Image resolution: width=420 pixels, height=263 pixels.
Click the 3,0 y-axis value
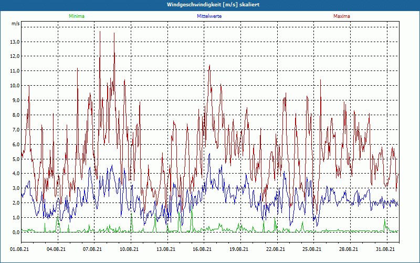click(x=16, y=188)
